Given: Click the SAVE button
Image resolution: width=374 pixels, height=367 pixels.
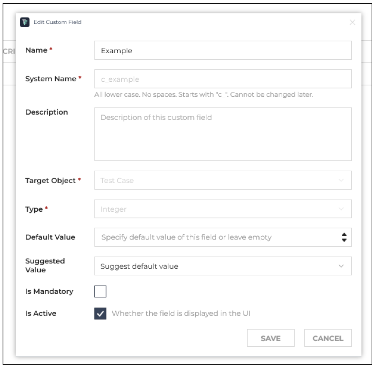Looking at the screenshot, I should tap(271, 338).
